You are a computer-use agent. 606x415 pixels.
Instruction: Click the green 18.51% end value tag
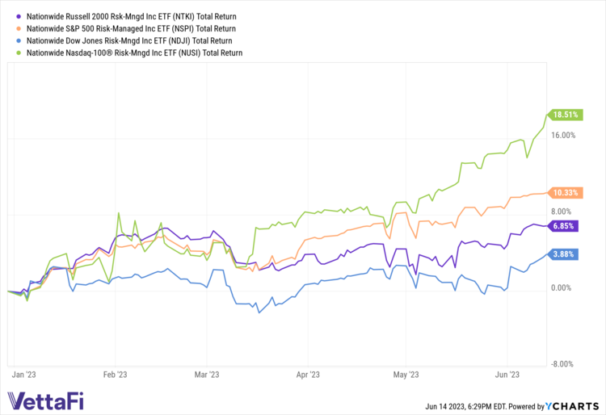tap(563, 115)
